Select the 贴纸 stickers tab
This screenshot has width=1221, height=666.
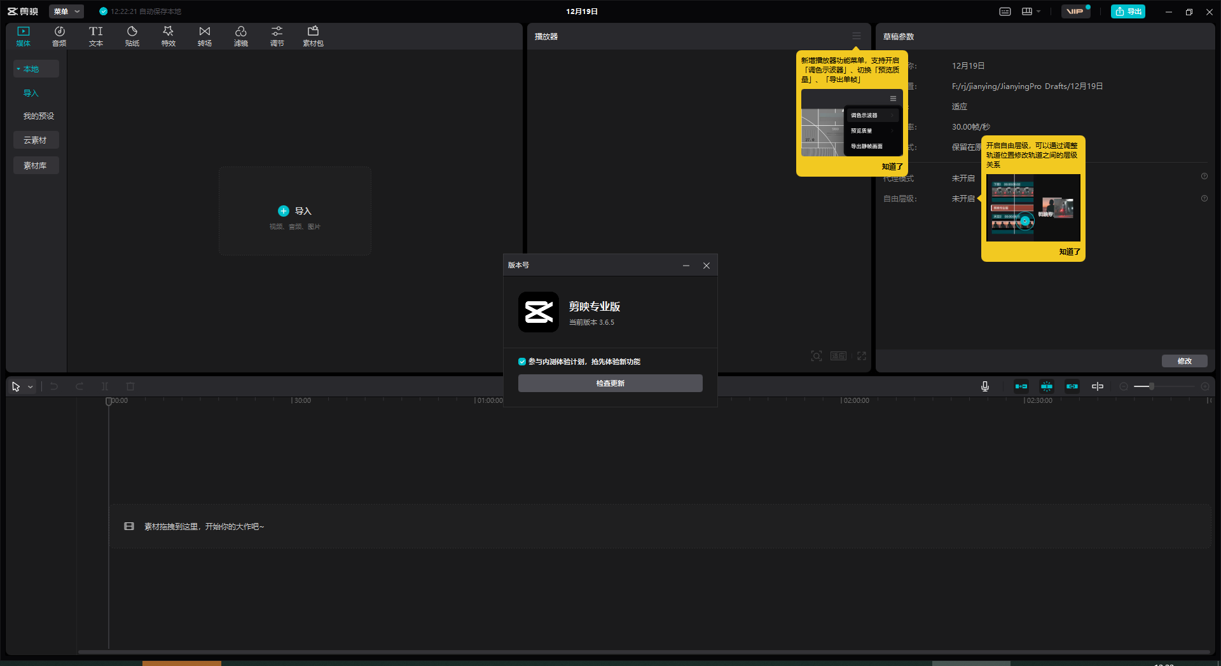(x=132, y=36)
